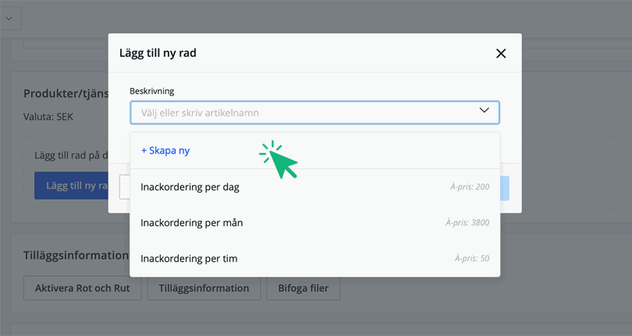632x336 pixels.
Task: Click the Beskrivning field label
Action: pyautogui.click(x=151, y=91)
